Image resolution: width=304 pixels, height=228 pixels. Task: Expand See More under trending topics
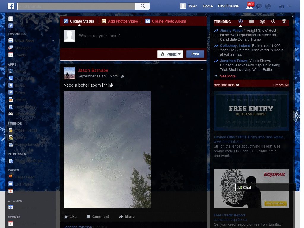click(227, 76)
